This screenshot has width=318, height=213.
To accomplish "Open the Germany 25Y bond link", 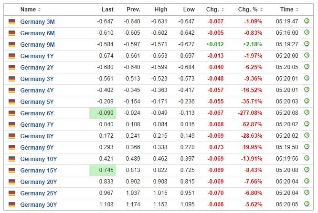I will tap(39, 193).
